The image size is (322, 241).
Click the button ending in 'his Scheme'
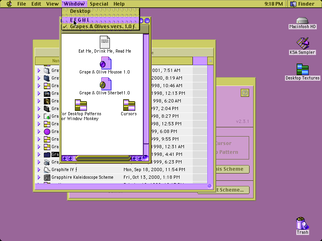tap(232, 169)
